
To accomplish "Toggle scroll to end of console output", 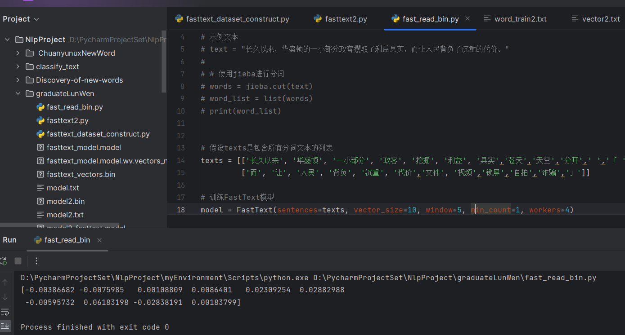I will point(5,326).
